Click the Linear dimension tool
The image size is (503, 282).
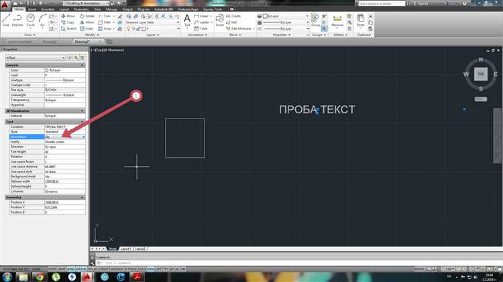coord(201,16)
